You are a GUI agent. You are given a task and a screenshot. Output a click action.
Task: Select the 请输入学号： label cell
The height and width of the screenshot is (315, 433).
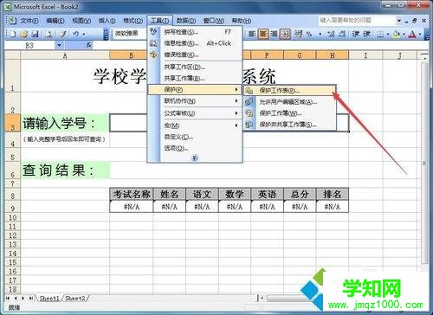tap(65, 123)
